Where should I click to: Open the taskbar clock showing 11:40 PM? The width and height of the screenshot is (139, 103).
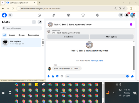[x=127, y=93]
